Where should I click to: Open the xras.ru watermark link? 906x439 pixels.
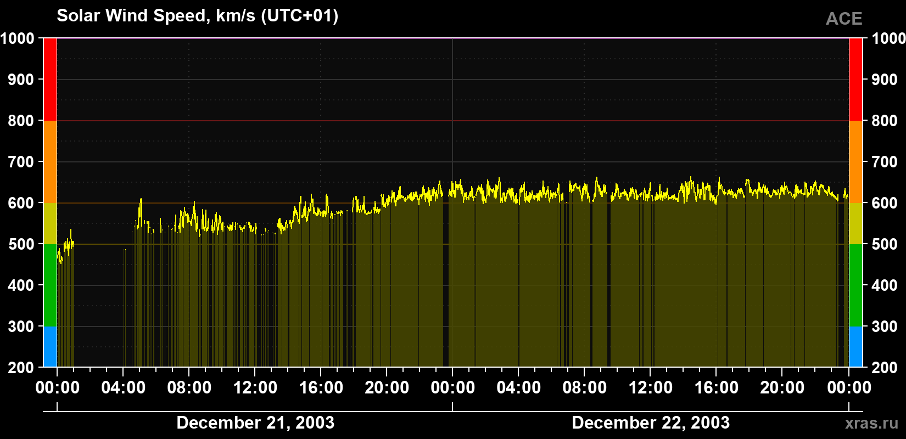coord(872,423)
